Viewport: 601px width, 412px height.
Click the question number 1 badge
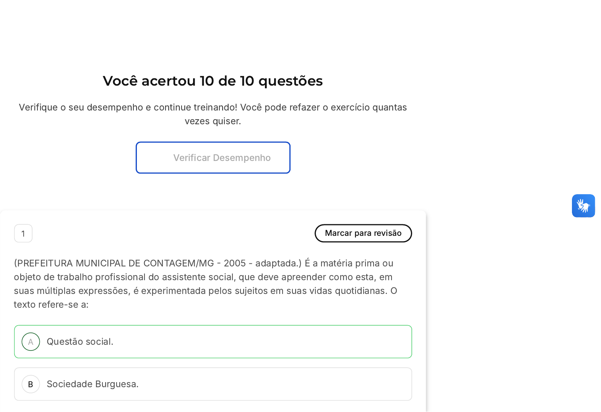click(x=23, y=234)
